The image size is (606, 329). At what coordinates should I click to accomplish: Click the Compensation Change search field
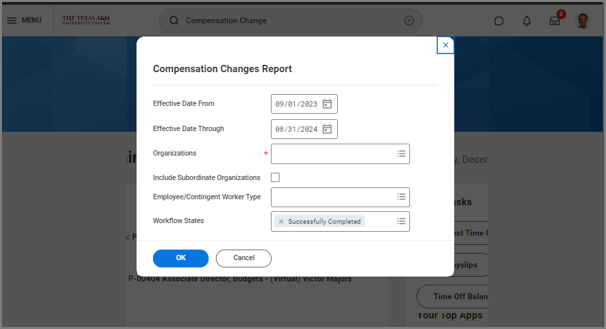point(291,21)
